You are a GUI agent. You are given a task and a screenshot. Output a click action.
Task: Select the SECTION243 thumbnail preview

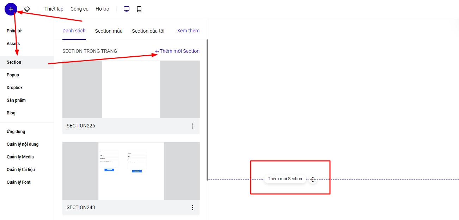tap(131, 171)
